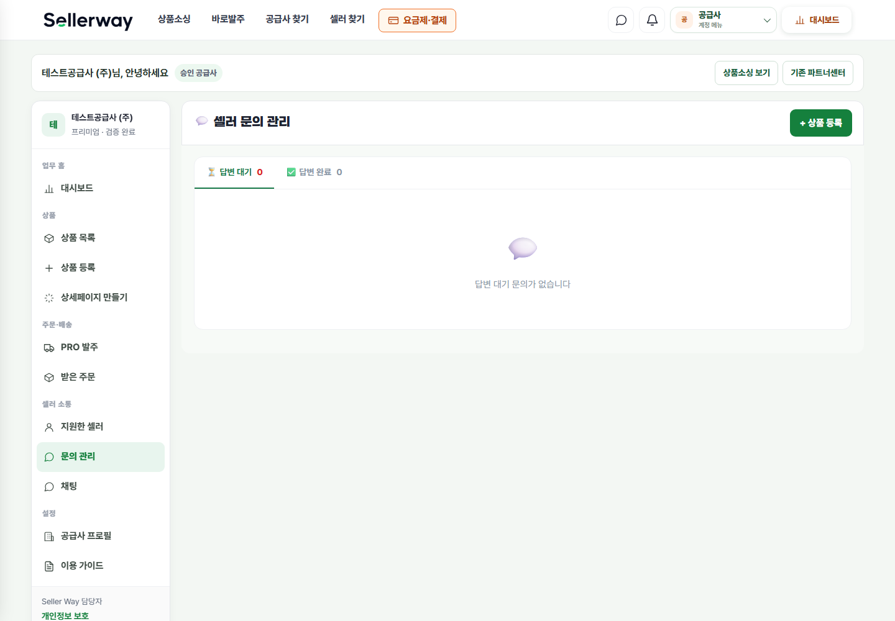895x621 pixels.
Task: Click the Sellerway logo
Action: [88, 20]
